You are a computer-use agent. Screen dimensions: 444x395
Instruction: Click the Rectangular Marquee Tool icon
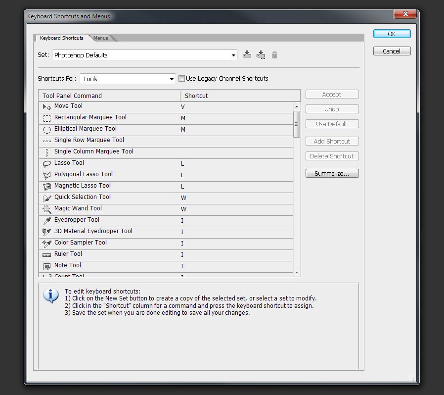(46, 118)
